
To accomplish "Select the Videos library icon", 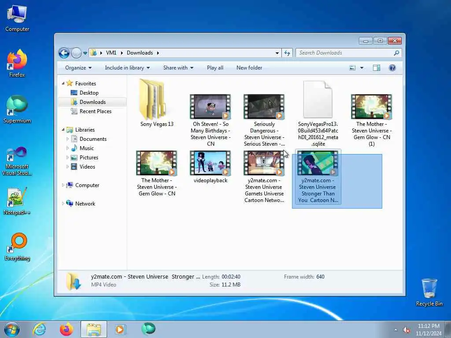I will point(74,167).
